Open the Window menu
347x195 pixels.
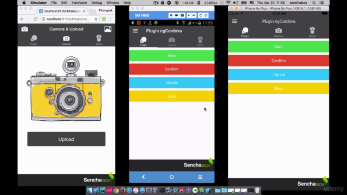click(113, 3)
